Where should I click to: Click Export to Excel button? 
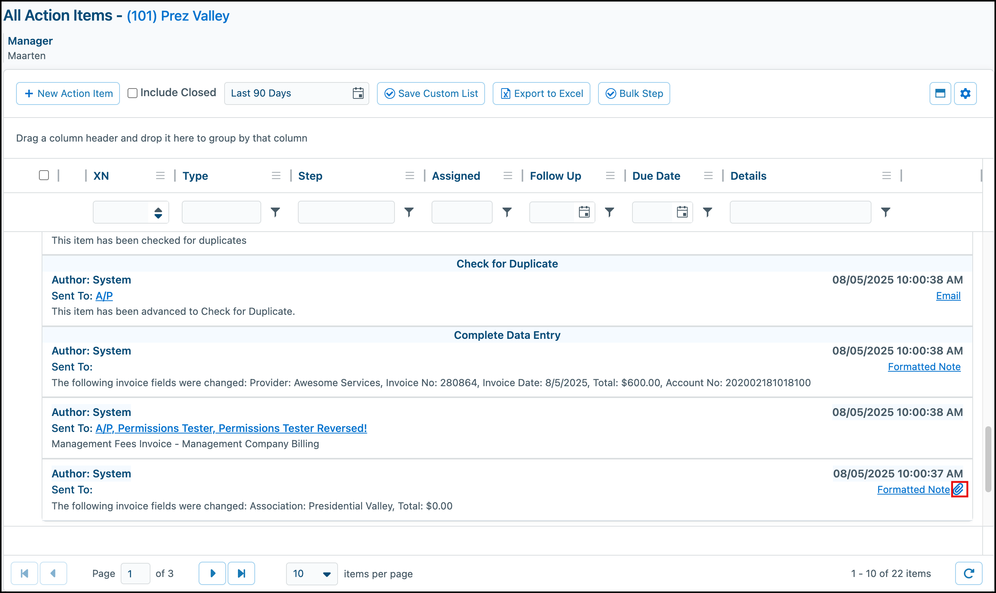point(541,93)
